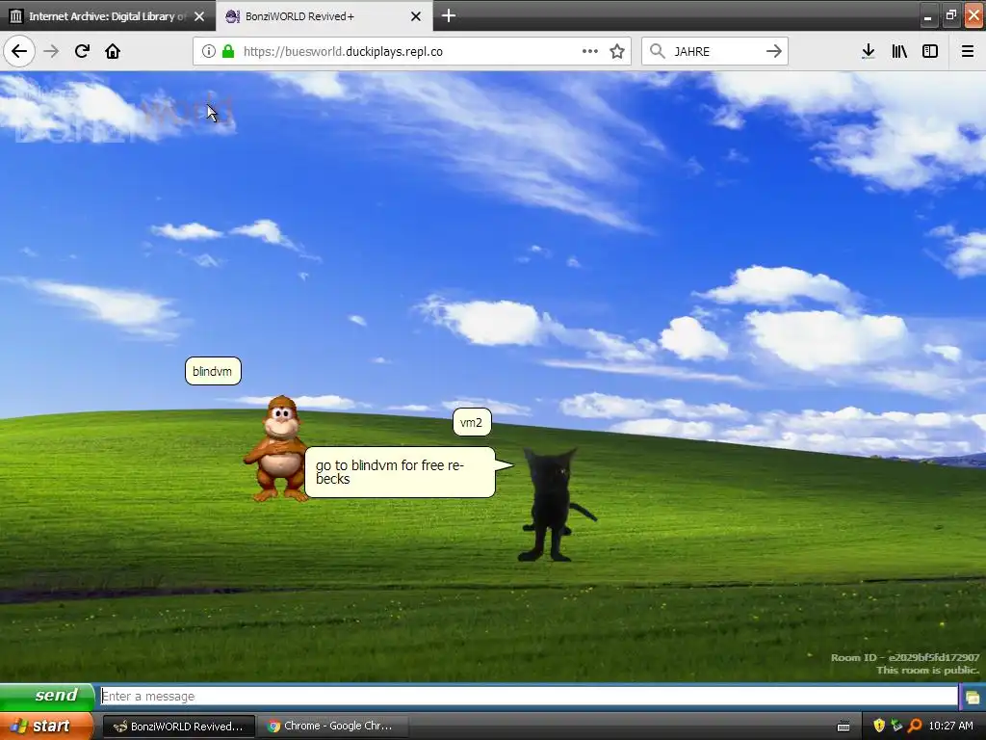The height and width of the screenshot is (740, 986).
Task: Click the search magnifier icon
Action: pos(657,51)
